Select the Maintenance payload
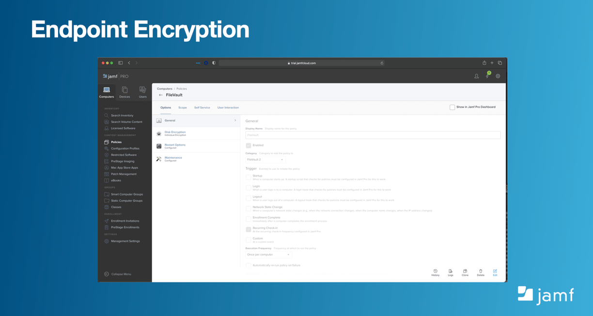This screenshot has width=593, height=316. [196, 159]
